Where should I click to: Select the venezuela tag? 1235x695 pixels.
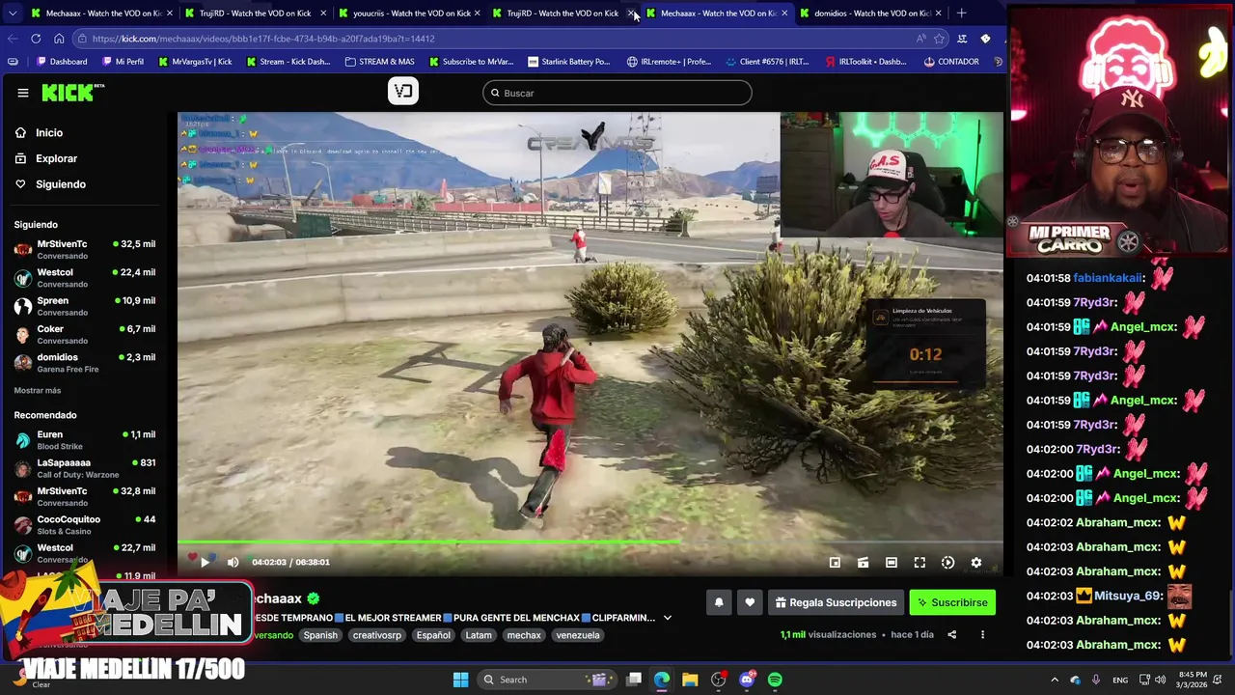pos(578,635)
